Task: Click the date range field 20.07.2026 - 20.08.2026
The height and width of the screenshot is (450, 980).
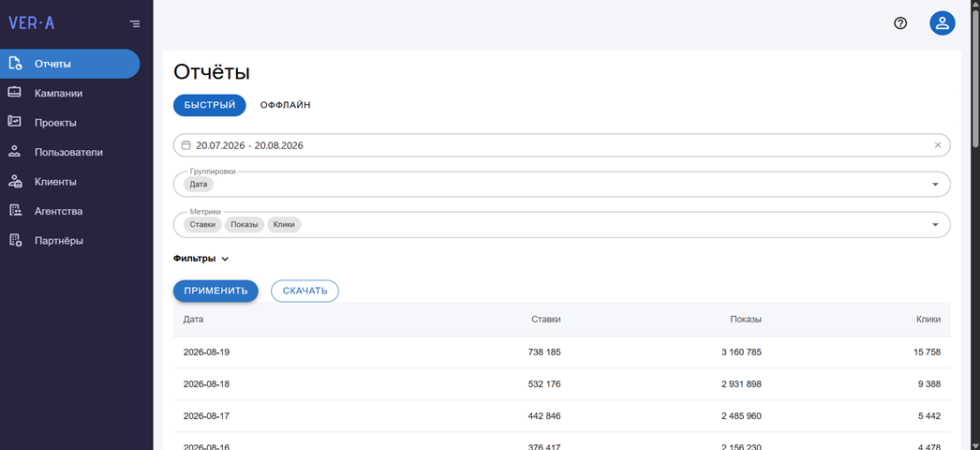Action: pyautogui.click(x=562, y=145)
